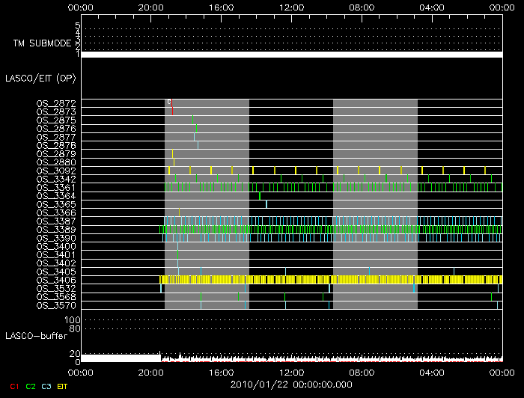This screenshot has height=398, width=524.
Task: Select the cyan marker on the OS_3365 row
Action: (266, 204)
